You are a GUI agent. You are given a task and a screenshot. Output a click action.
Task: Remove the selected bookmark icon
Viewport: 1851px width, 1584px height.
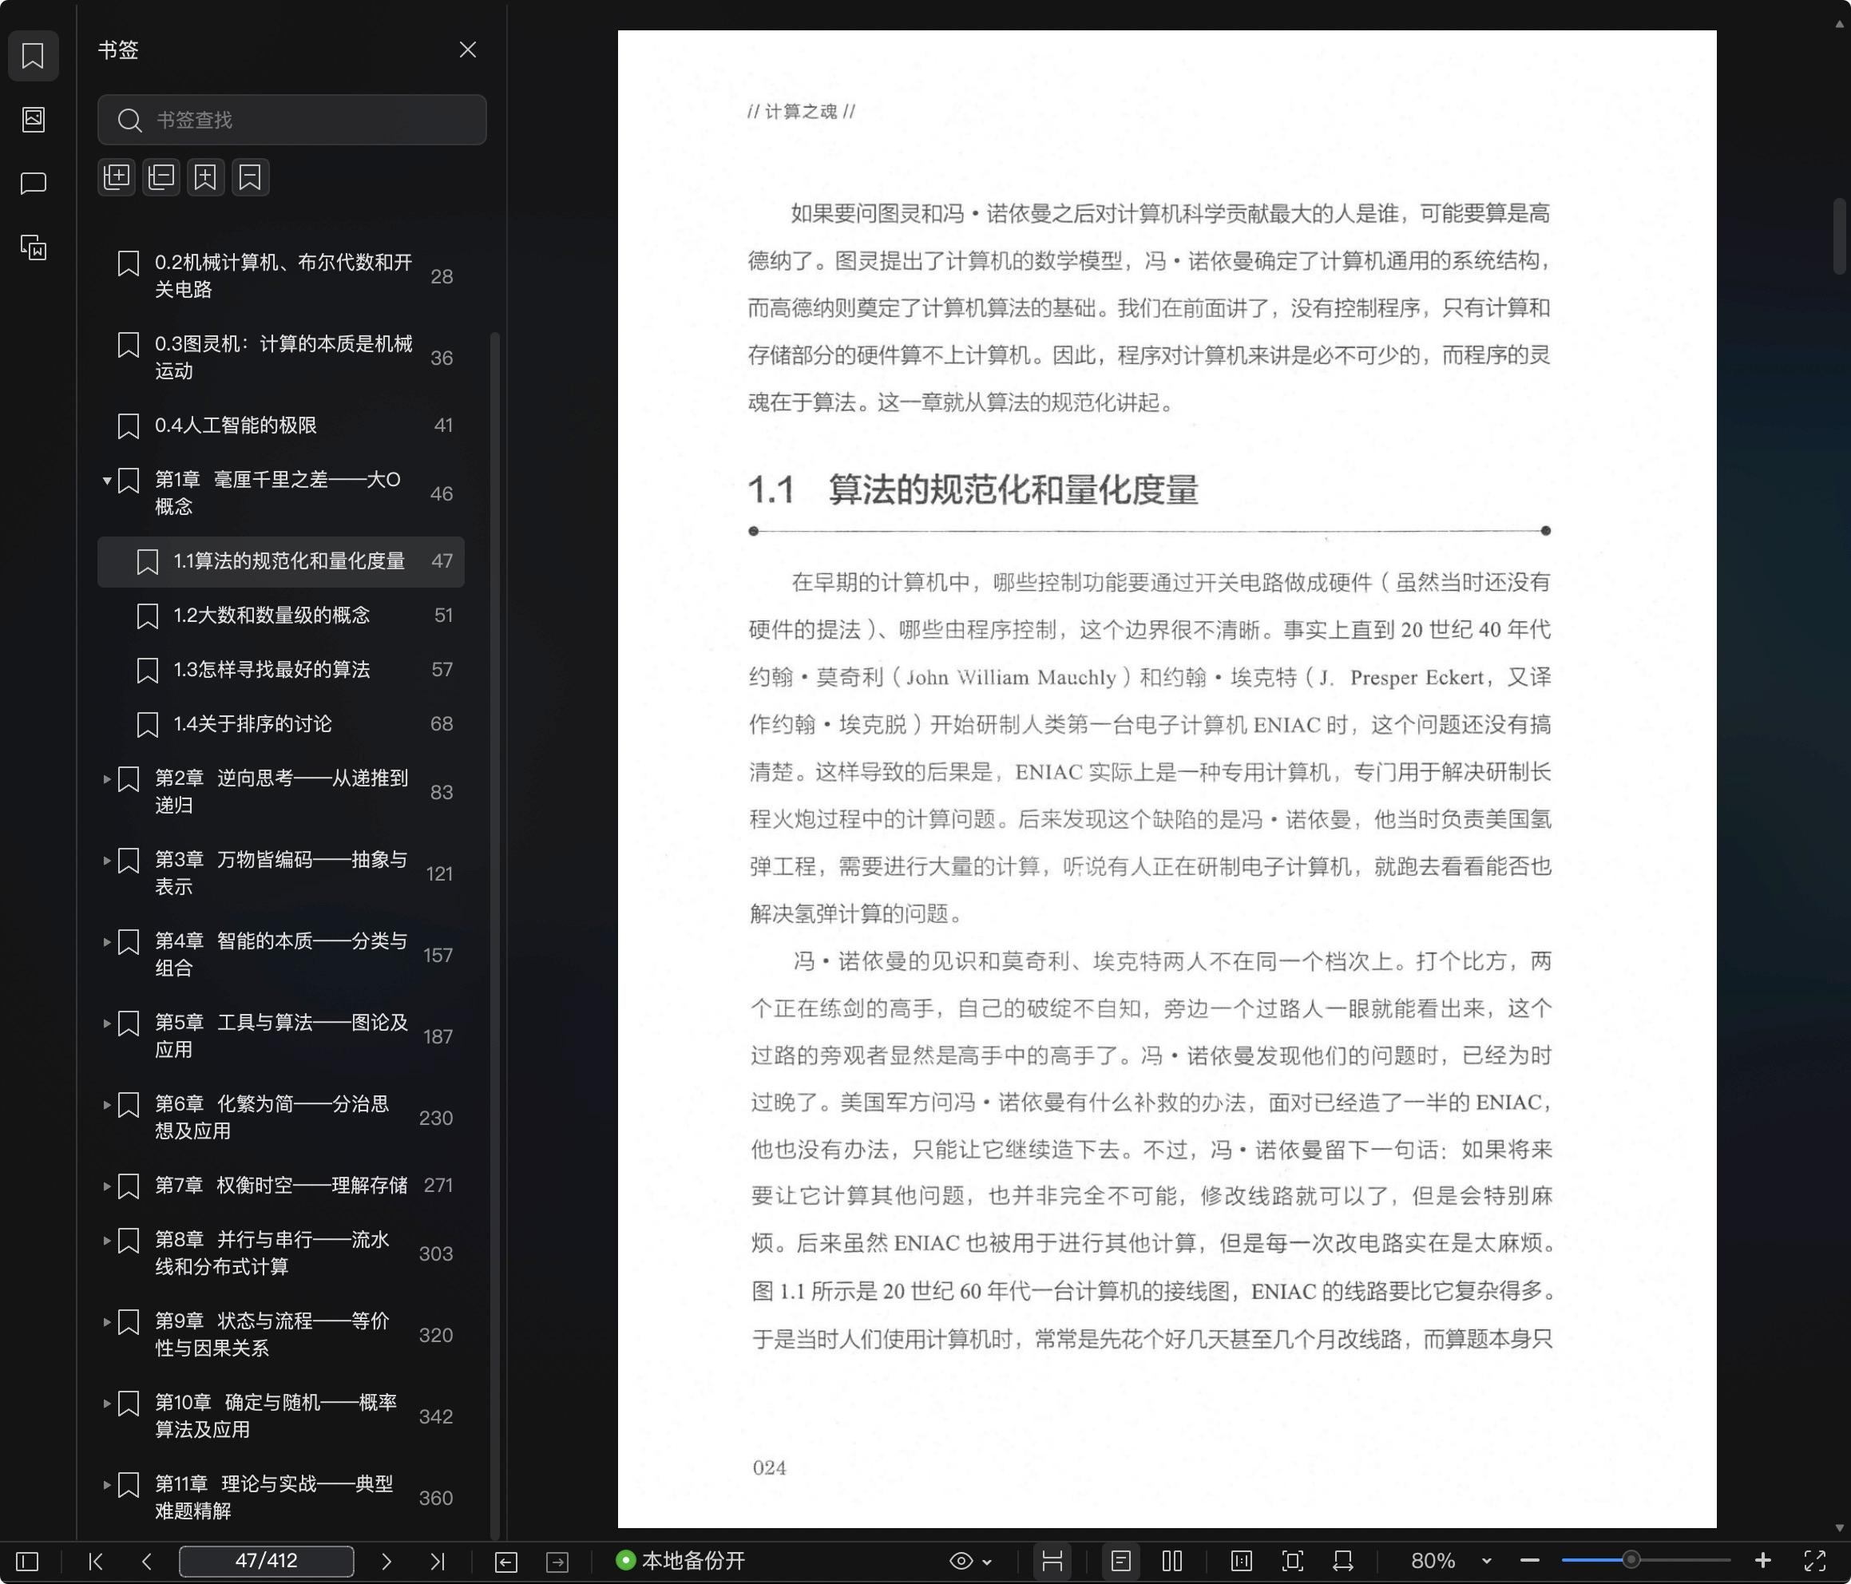250,177
